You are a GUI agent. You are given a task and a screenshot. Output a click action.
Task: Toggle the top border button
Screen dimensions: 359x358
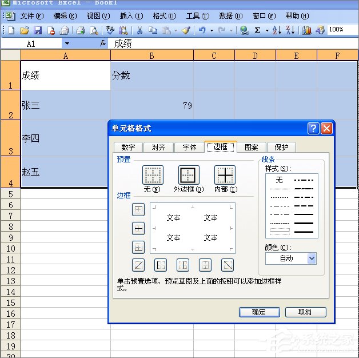[138, 210]
